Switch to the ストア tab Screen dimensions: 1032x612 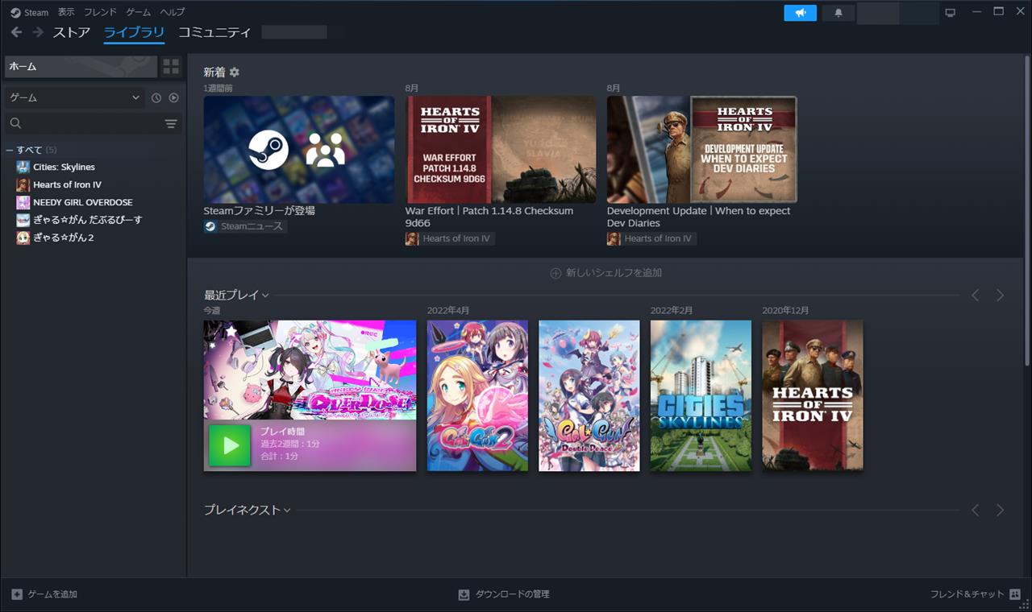click(x=72, y=33)
